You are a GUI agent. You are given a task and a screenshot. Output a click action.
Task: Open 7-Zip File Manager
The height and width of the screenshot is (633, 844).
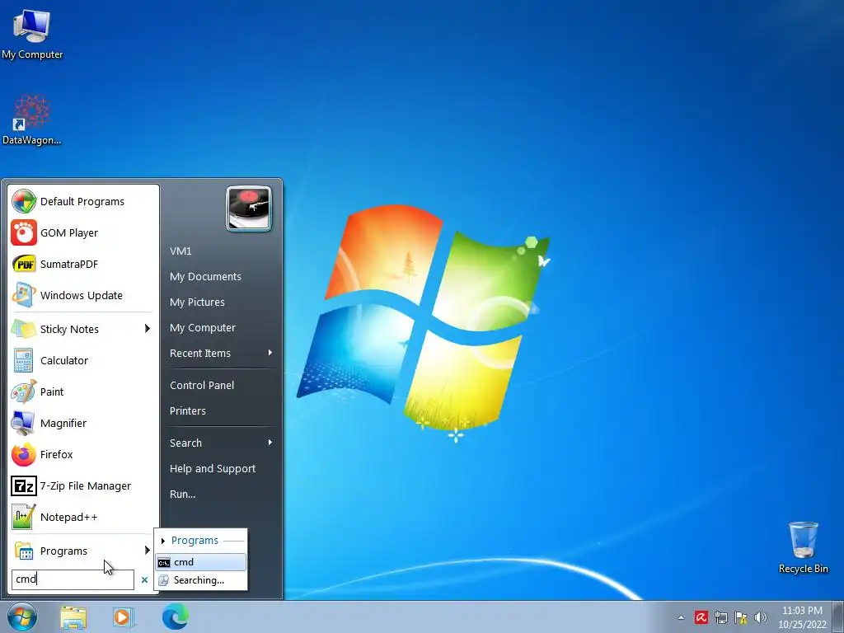point(83,485)
